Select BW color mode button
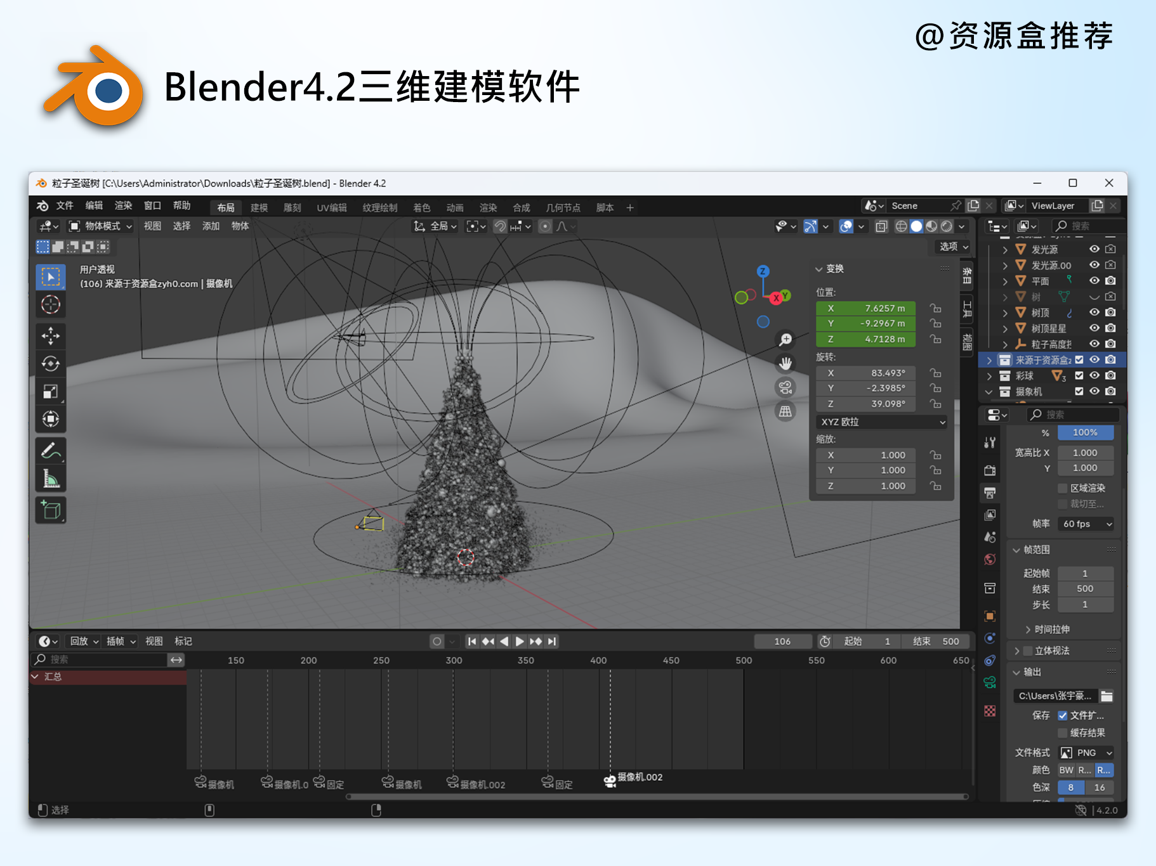1156x866 pixels. [1067, 770]
